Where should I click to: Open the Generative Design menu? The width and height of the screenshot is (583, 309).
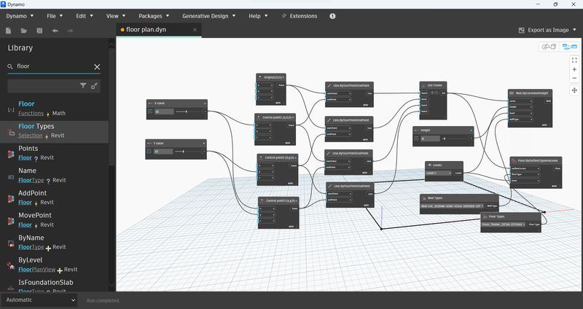[208, 16]
